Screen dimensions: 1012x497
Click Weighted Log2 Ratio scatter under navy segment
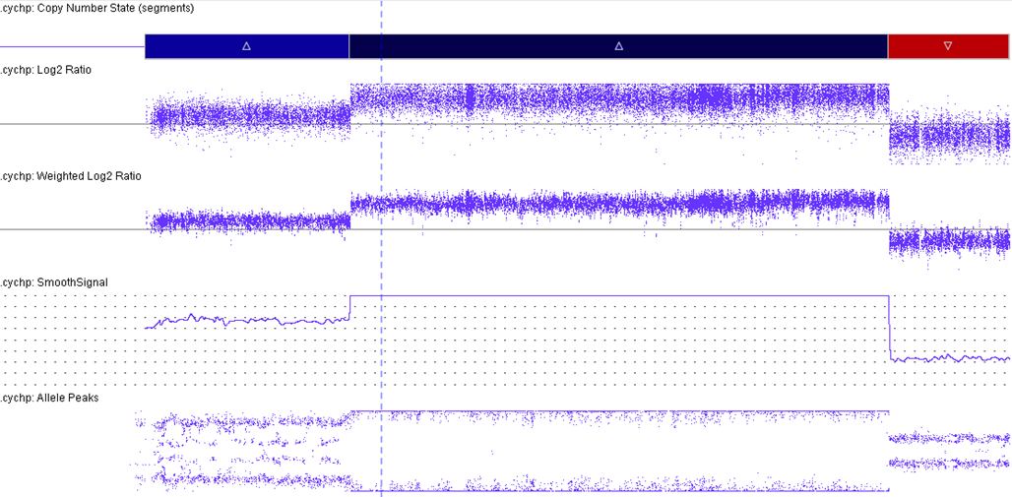point(618,204)
